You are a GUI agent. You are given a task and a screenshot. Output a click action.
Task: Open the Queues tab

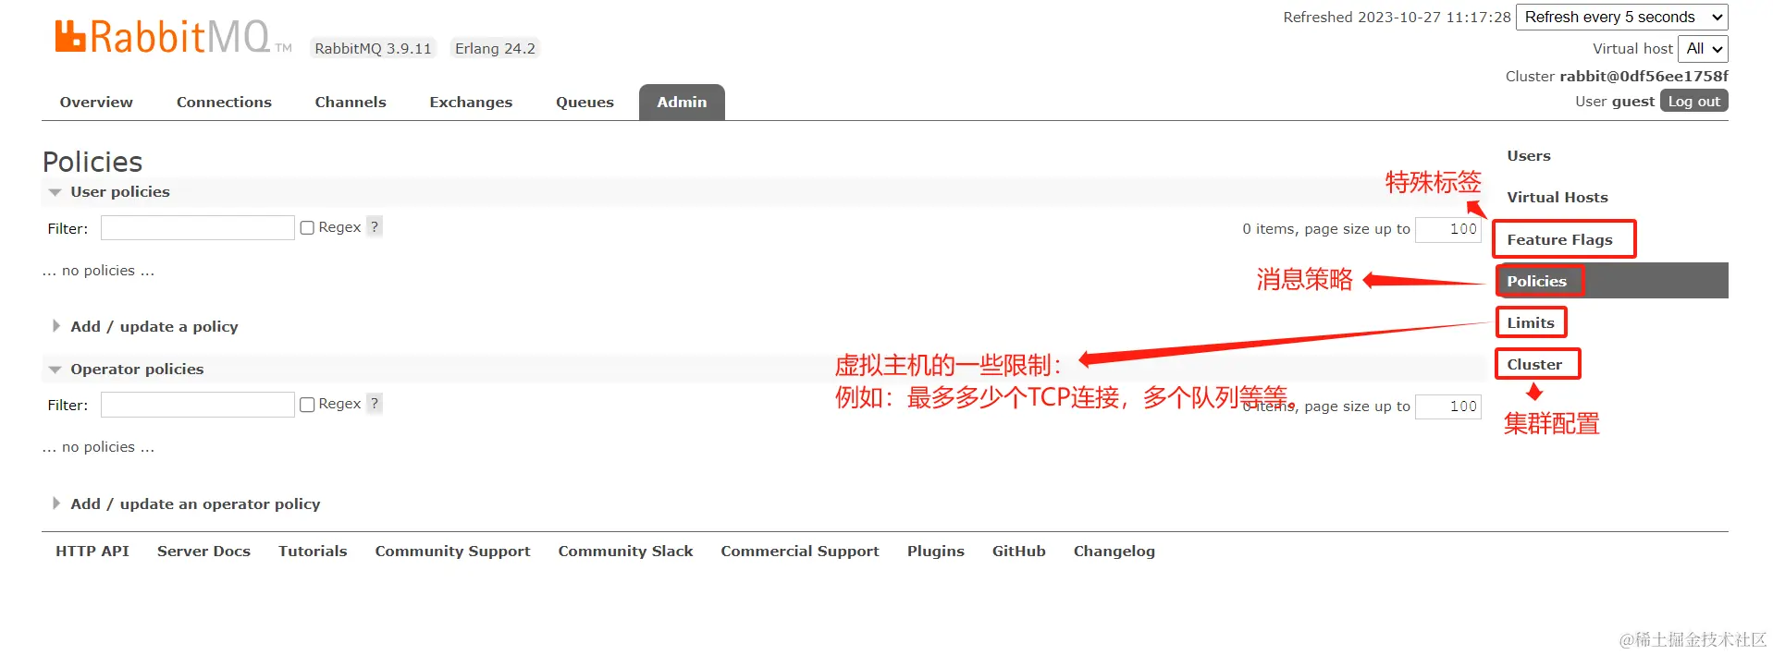click(585, 103)
